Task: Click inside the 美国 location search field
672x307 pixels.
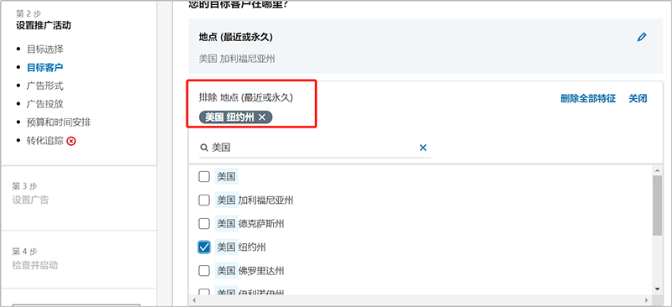Action: pyautogui.click(x=314, y=148)
